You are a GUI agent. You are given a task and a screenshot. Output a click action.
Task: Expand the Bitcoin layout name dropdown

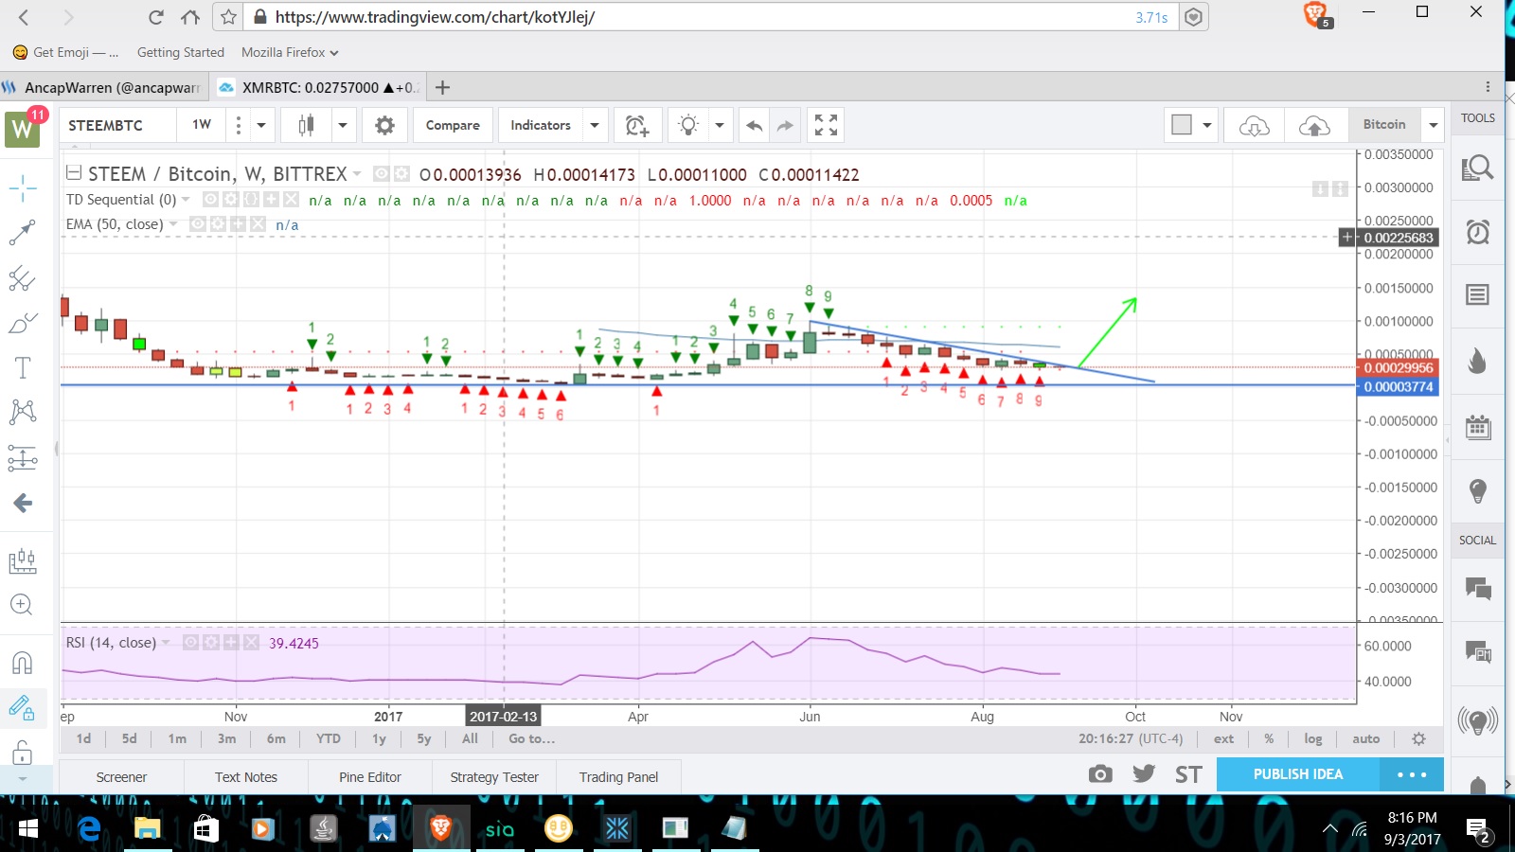click(x=1434, y=125)
